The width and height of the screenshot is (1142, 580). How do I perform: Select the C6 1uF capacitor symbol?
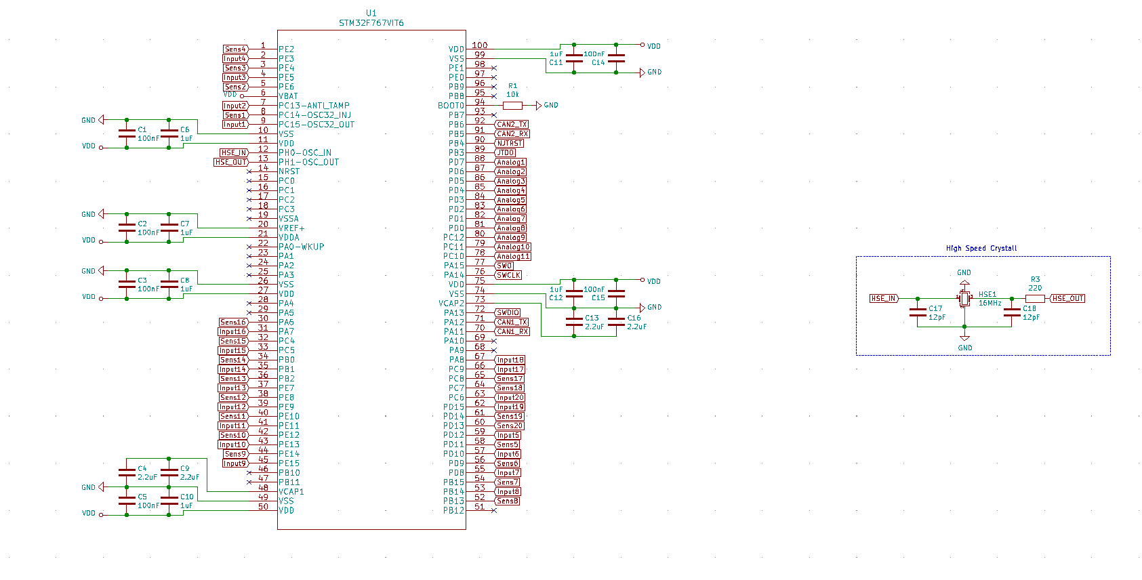point(169,133)
